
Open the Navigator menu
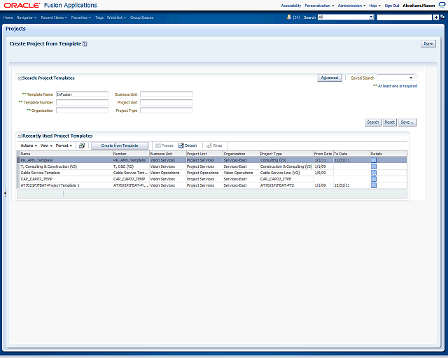tap(27, 17)
